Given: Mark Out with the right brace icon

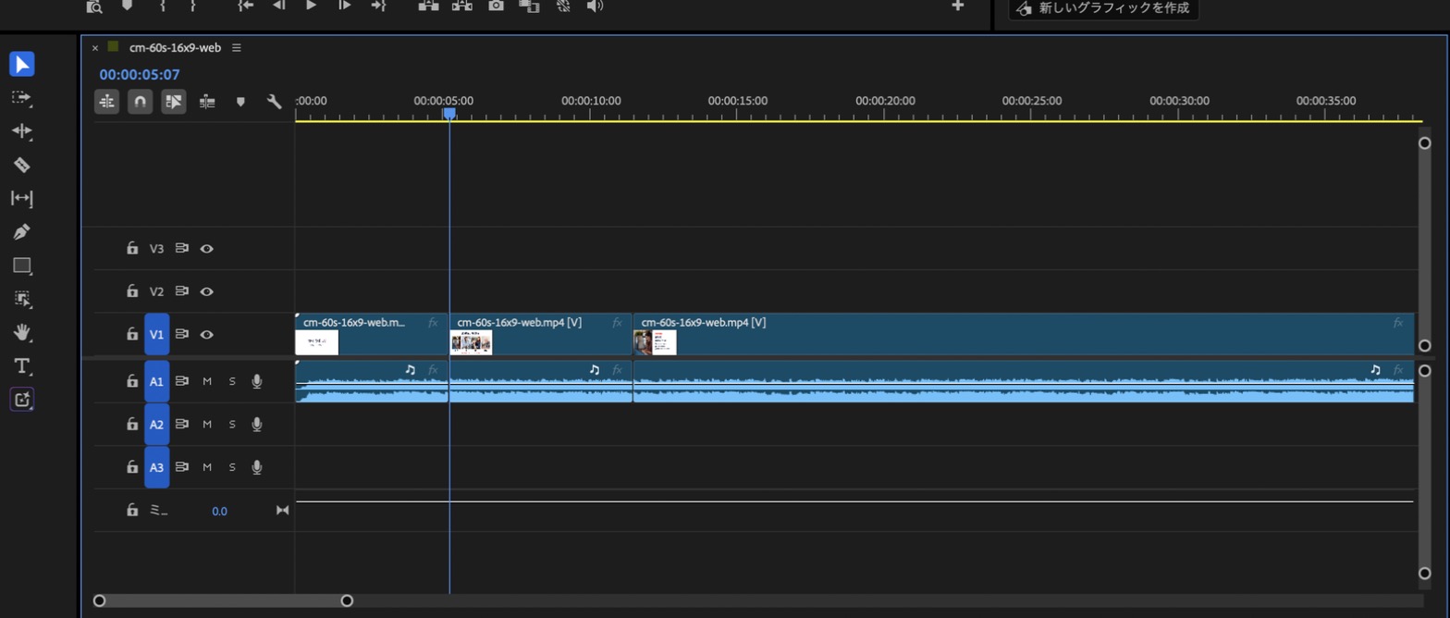Looking at the screenshot, I should 192,6.
